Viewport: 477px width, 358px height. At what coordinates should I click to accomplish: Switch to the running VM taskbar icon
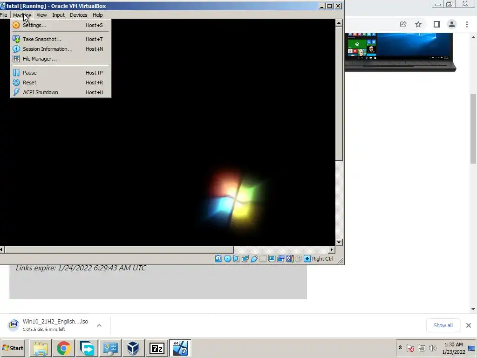pos(180,348)
